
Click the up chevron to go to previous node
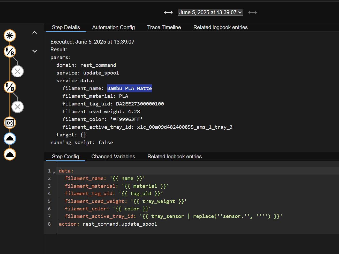[34, 32]
